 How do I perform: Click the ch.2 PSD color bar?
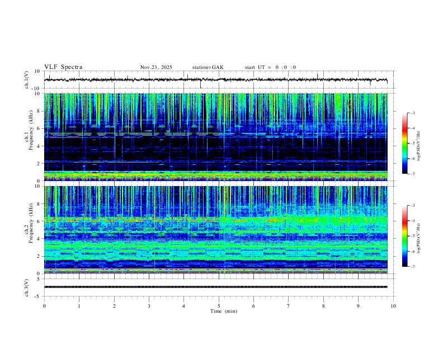point(404,236)
